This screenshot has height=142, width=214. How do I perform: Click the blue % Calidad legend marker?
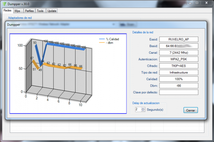(101, 39)
